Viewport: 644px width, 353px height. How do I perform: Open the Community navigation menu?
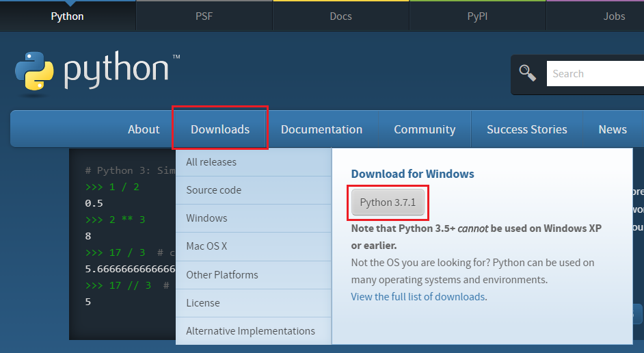(x=425, y=129)
